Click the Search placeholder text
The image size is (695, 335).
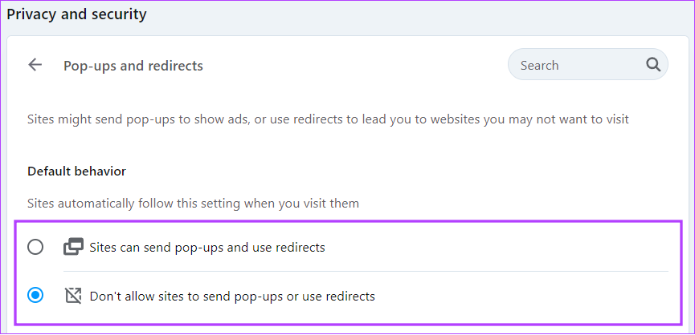coord(539,66)
